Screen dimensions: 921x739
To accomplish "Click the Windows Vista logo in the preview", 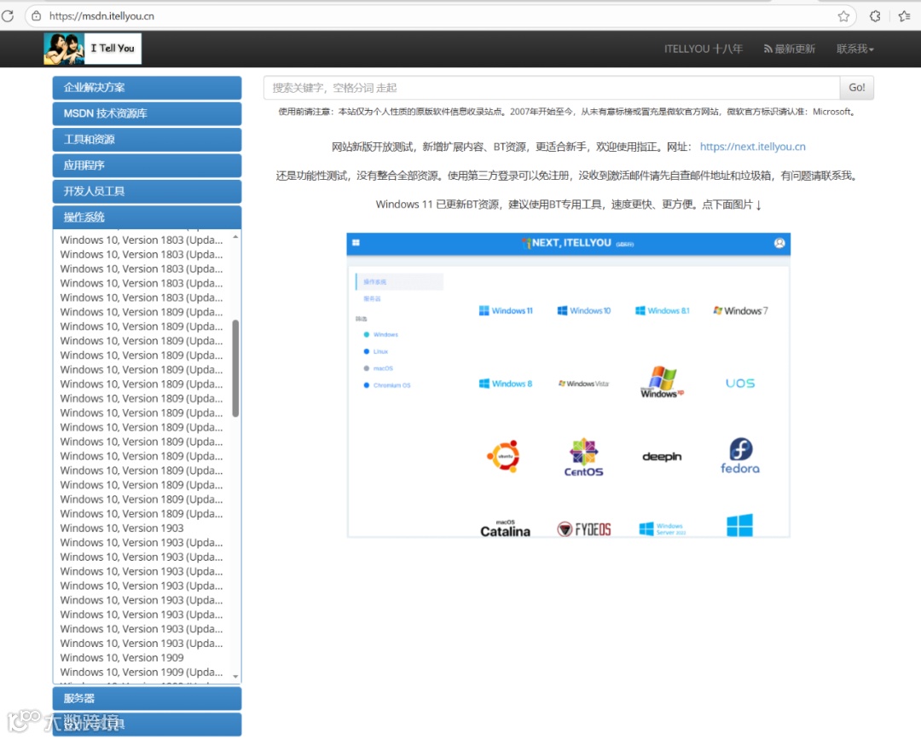I will (x=584, y=384).
